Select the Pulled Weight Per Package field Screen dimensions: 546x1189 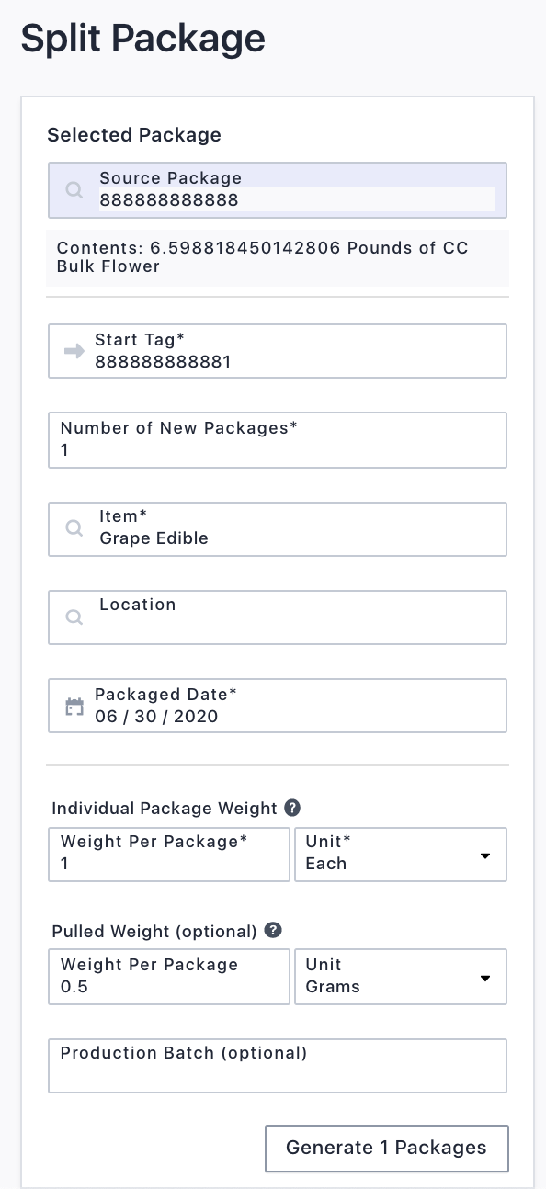(169, 977)
